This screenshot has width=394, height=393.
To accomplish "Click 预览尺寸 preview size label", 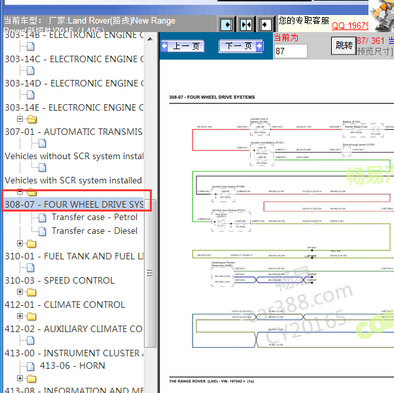I will pos(374,51).
